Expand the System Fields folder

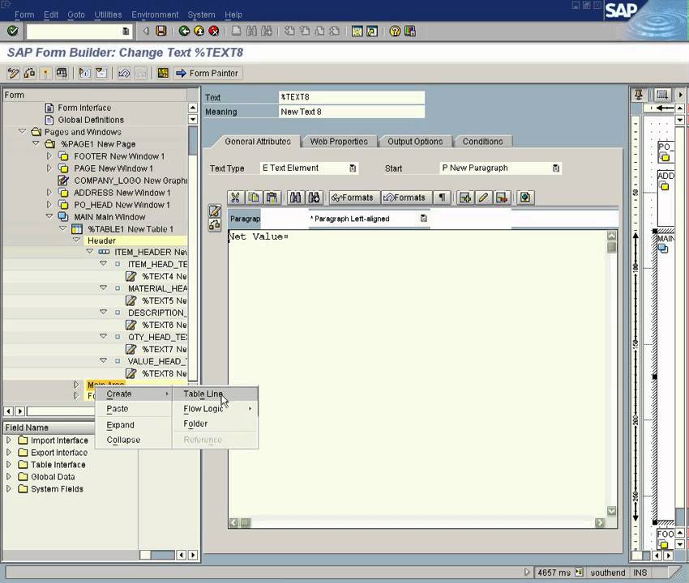click(x=8, y=488)
